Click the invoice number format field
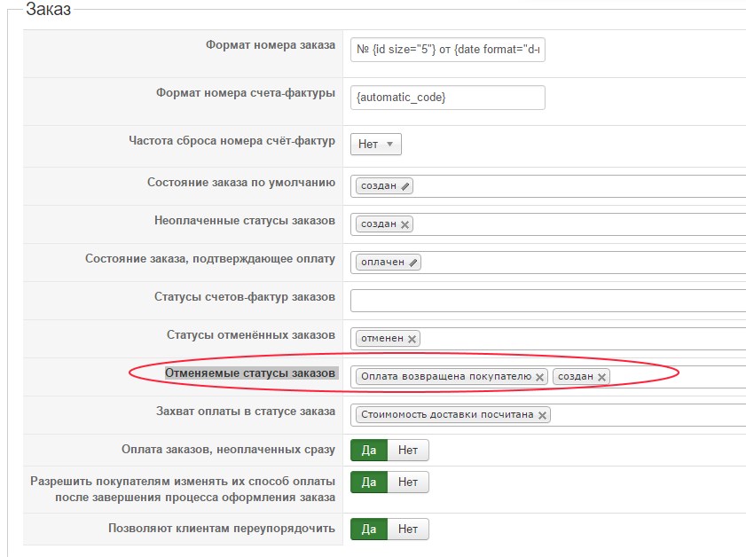The image size is (746, 557). [448, 97]
